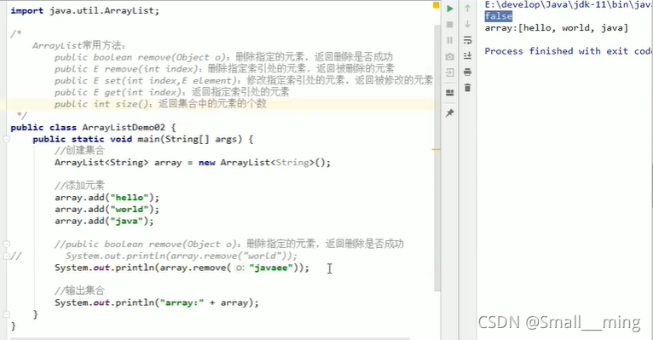653x340 pixels.
Task: Click the 'new ArrayList<String>()' declaration line
Action: pos(193,162)
